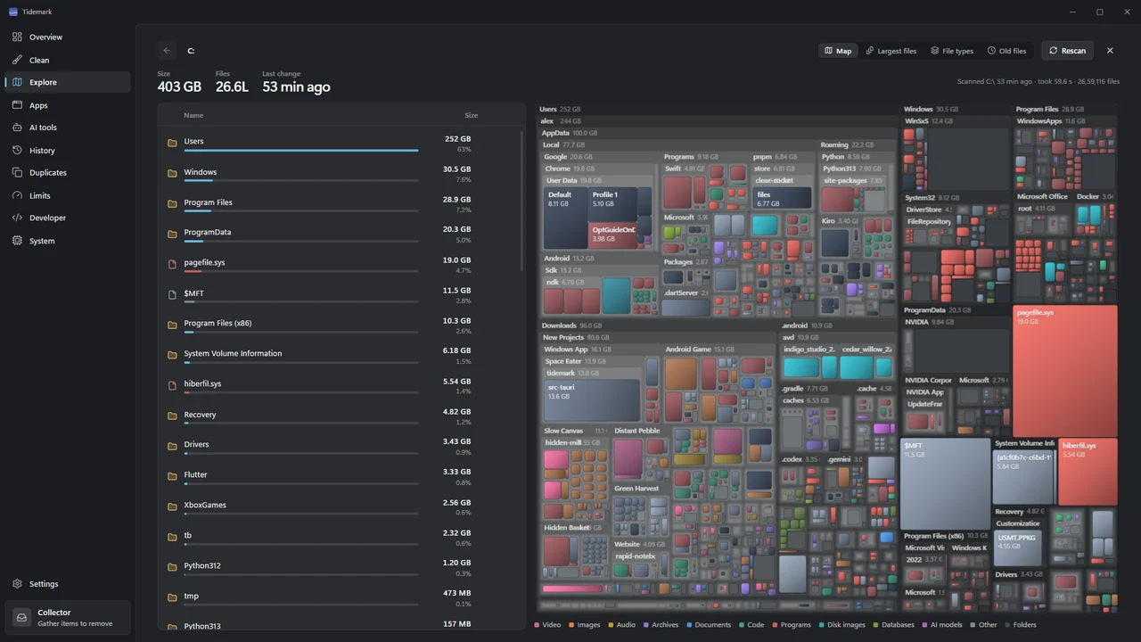The image size is (1141, 642).
Task: Open the Flutter folder row
Action: [340, 476]
